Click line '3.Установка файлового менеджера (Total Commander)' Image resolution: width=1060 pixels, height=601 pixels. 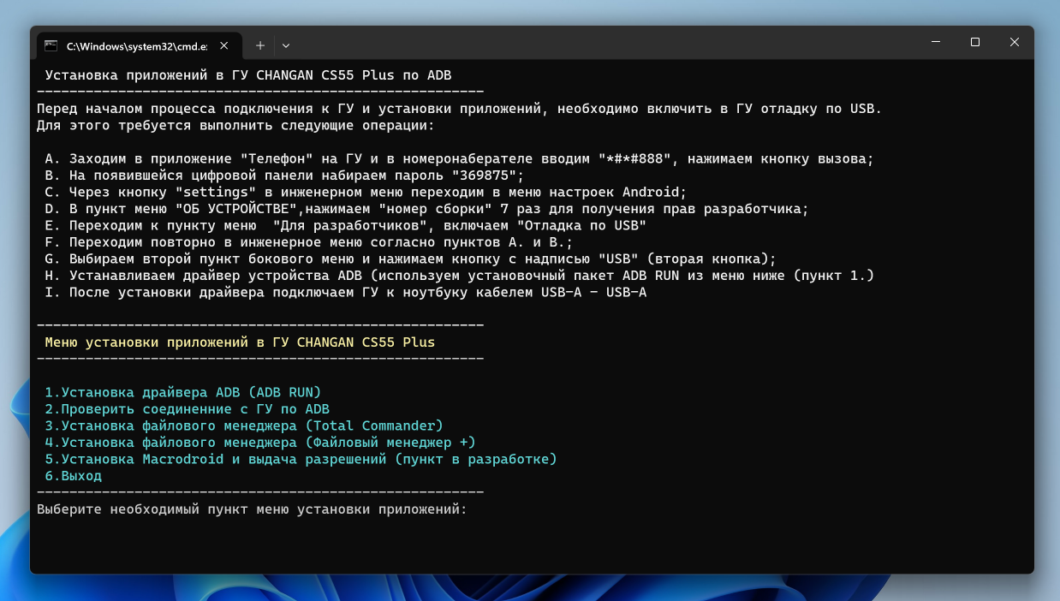[x=244, y=425]
